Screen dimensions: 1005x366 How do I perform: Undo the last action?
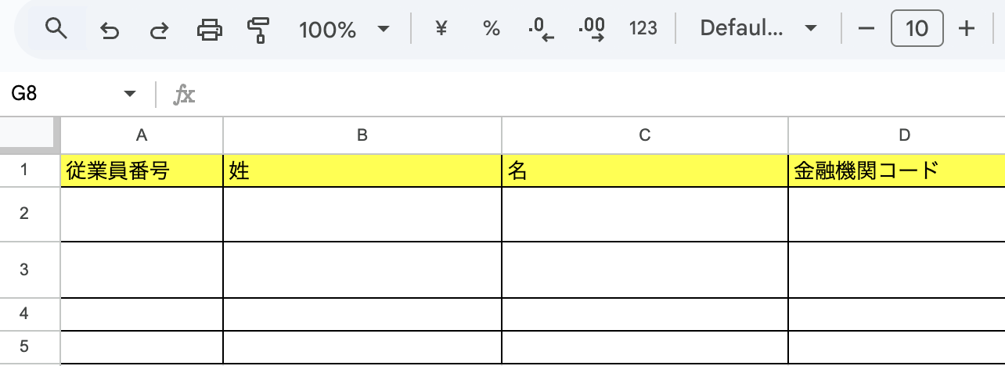click(110, 30)
